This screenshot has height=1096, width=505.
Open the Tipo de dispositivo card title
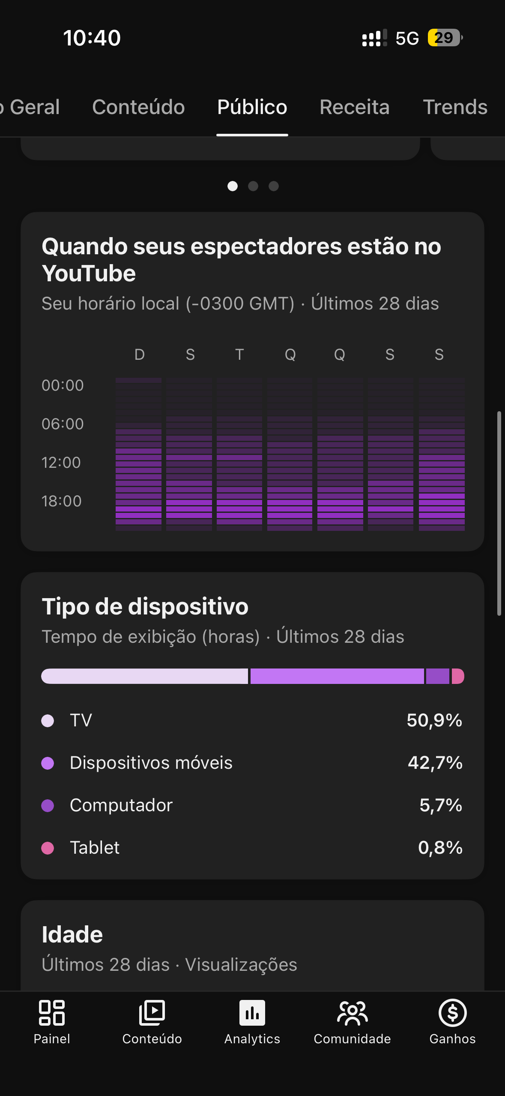145,606
